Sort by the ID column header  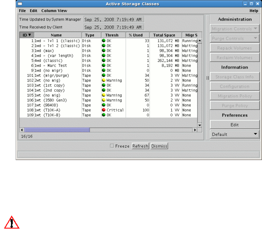click(x=27, y=35)
